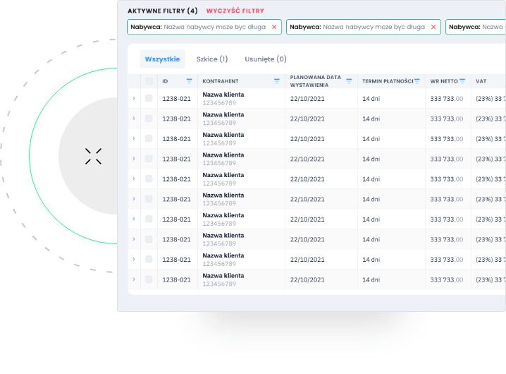
Task: Open filter icon in Planowana data wystawienia header
Action: click(x=349, y=81)
